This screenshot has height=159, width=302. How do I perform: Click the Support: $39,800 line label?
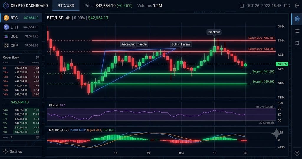(263, 82)
